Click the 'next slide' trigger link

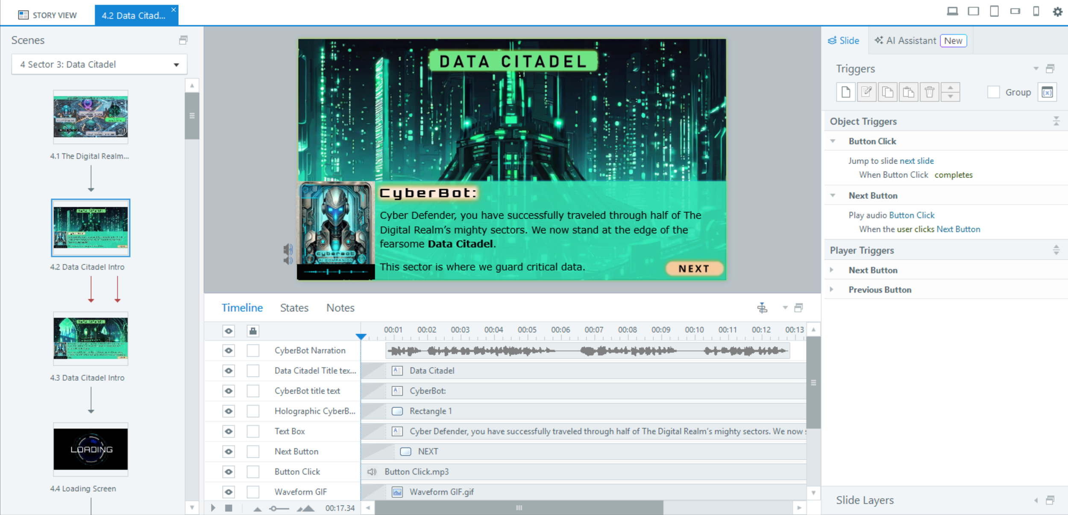tap(916, 161)
